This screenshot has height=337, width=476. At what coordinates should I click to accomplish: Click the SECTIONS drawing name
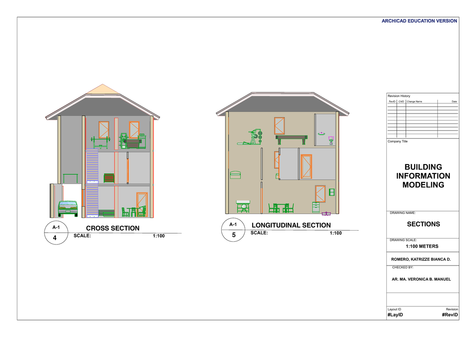pyautogui.click(x=424, y=224)
